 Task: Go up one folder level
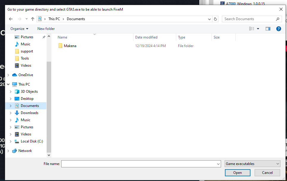coord(33,19)
